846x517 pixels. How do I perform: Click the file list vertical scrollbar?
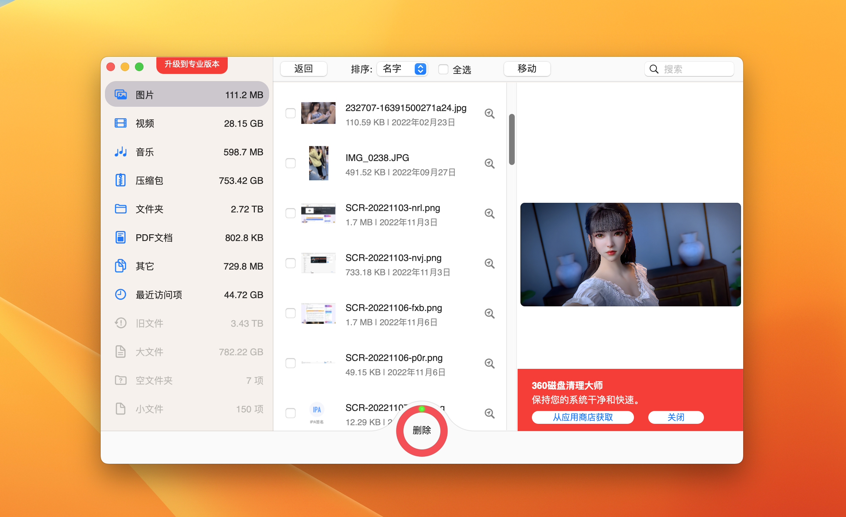tap(512, 140)
